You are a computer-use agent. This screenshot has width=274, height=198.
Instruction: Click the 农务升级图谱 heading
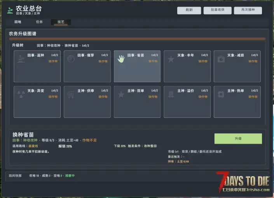[23, 34]
